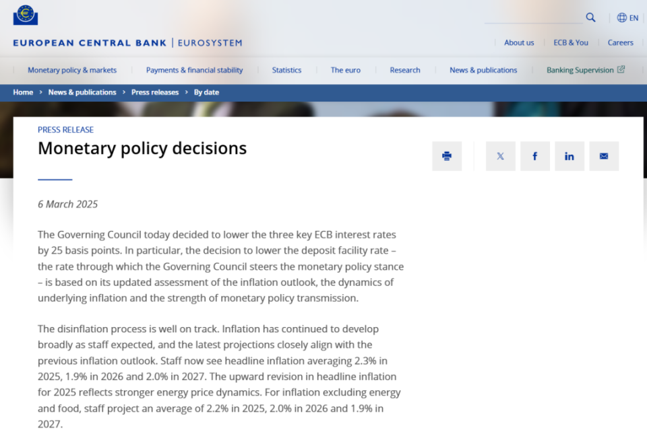Image resolution: width=647 pixels, height=440 pixels.
Task: Visit the Banking Supervision external site
Action: (585, 70)
